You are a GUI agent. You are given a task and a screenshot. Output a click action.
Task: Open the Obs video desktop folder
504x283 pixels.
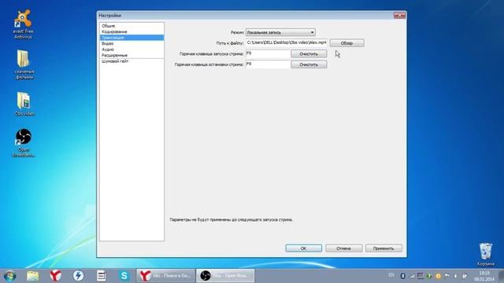pos(24,104)
